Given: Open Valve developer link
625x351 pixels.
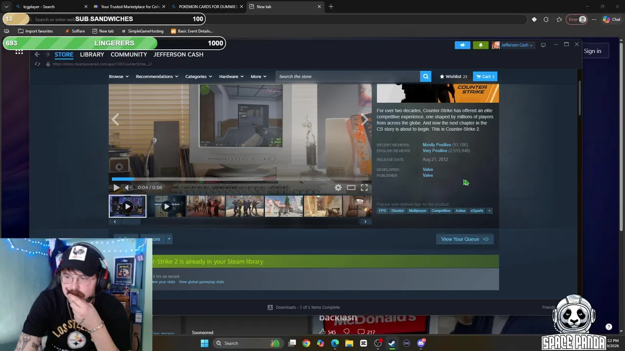Looking at the screenshot, I should [x=428, y=170].
